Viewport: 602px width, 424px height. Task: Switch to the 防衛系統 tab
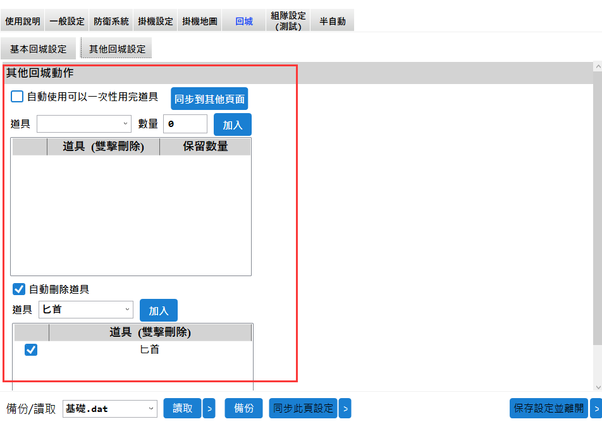click(x=111, y=20)
